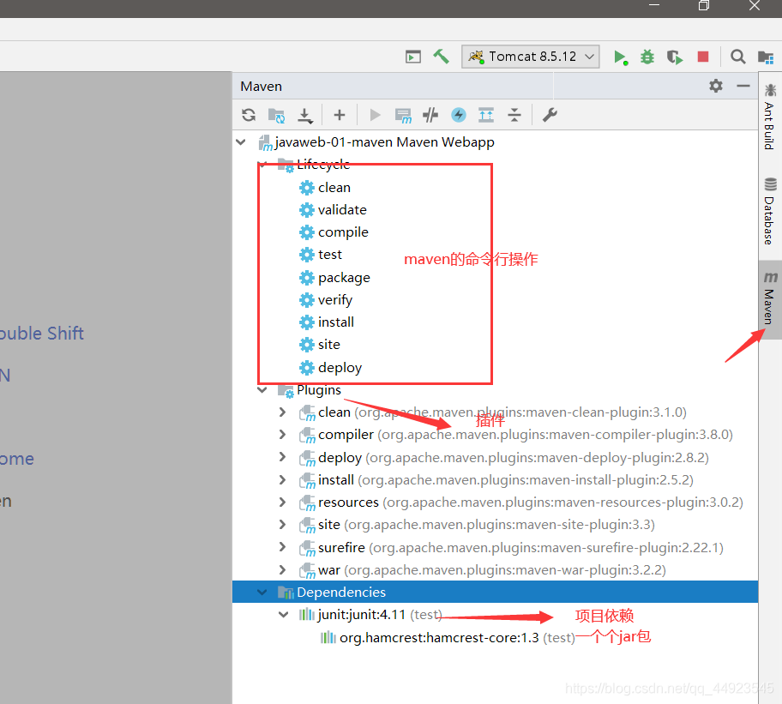
Task: Expand the war plugin entry
Action: tap(283, 569)
